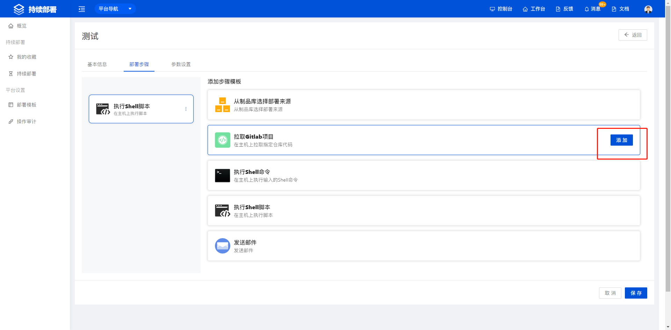671x330 pixels.
Task: Switch to the 部署步骤 tab
Action: tap(139, 64)
